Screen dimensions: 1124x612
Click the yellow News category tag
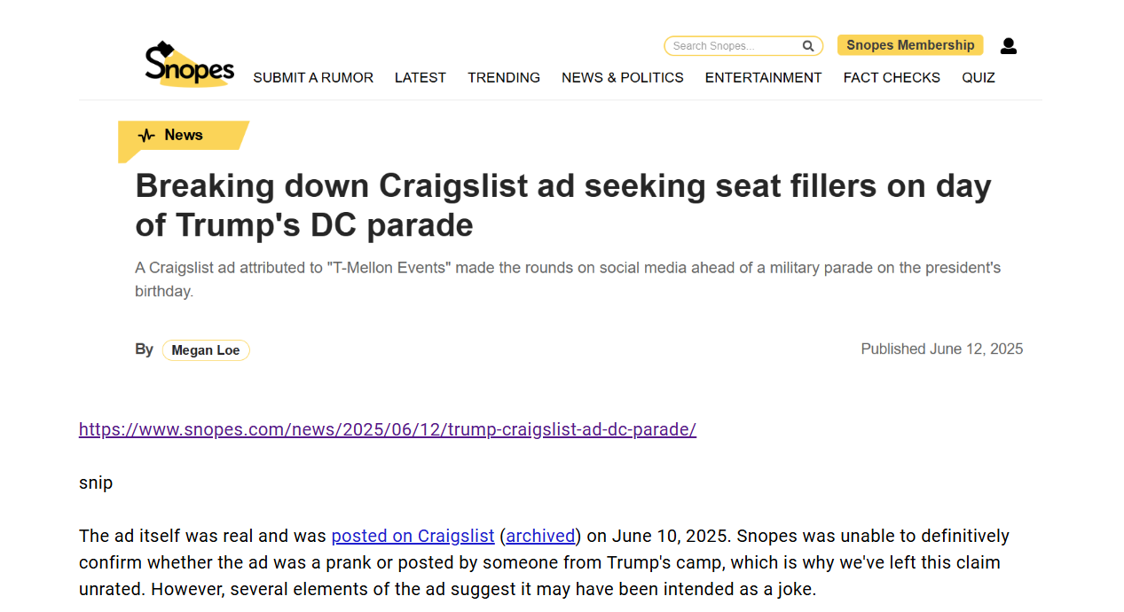tap(183, 136)
